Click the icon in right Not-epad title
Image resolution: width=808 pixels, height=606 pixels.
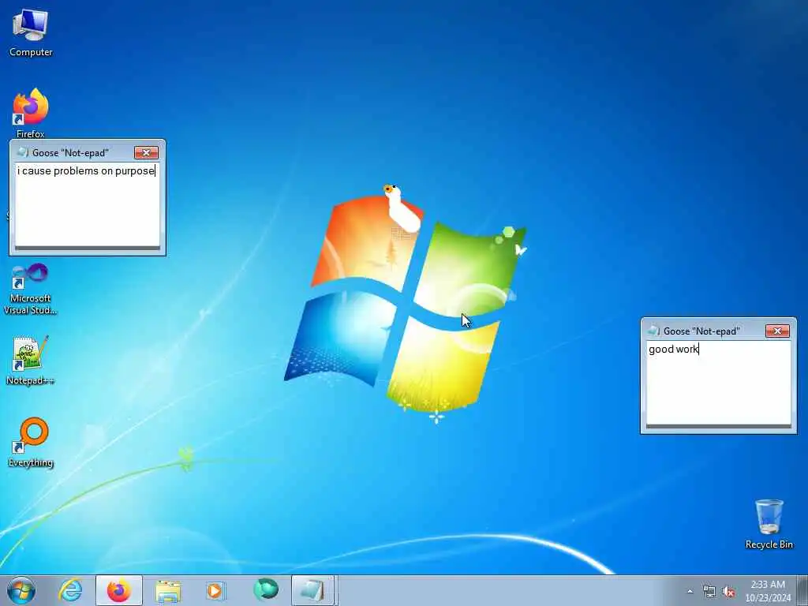pyautogui.click(x=653, y=331)
